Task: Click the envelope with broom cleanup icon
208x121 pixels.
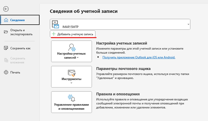Action: (72, 73)
